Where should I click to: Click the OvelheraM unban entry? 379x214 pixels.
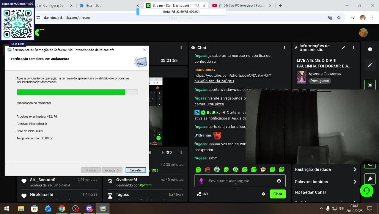click(x=146, y=182)
